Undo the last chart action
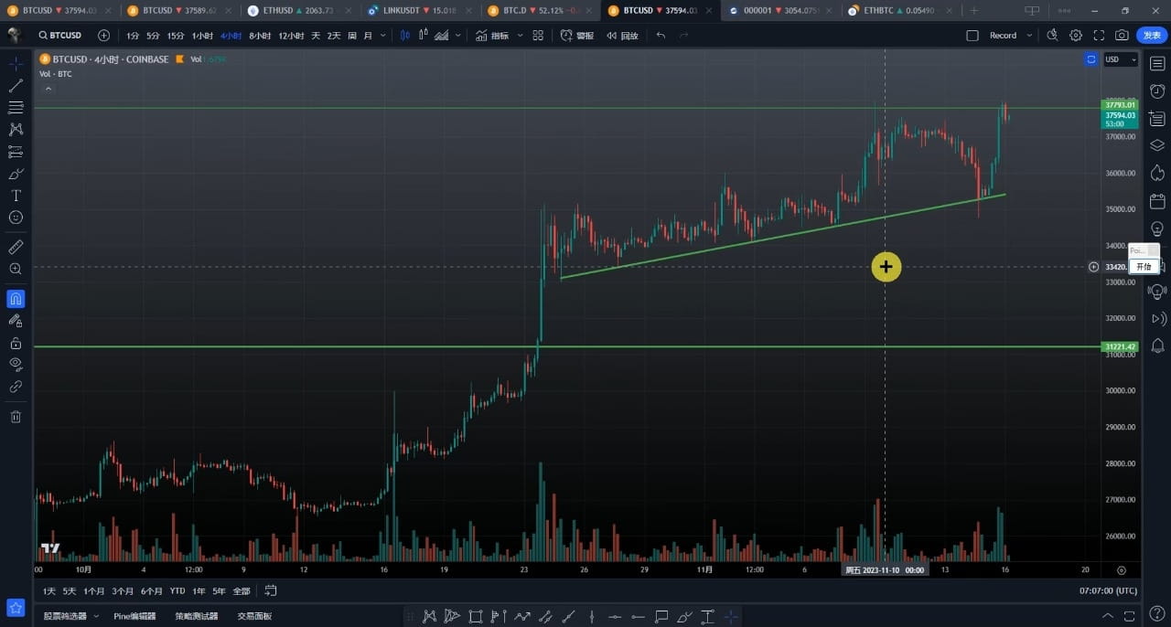The height and width of the screenshot is (627, 1171). (661, 36)
